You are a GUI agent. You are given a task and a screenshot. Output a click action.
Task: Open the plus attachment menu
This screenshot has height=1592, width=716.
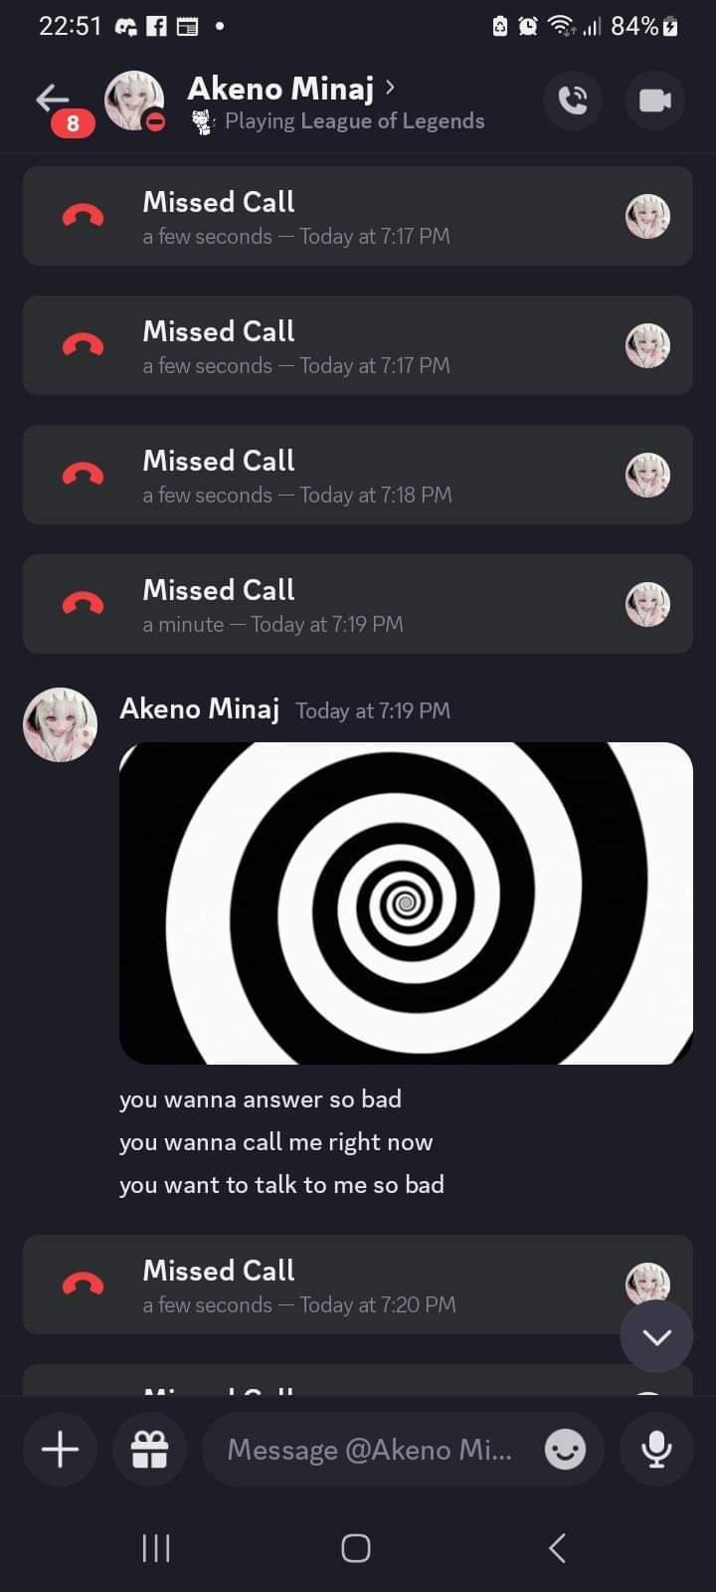60,1449
